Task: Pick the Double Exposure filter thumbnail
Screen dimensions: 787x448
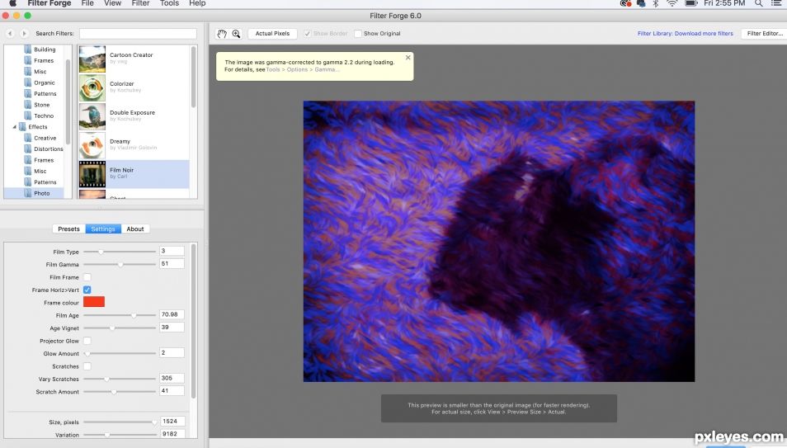Action: coord(92,116)
